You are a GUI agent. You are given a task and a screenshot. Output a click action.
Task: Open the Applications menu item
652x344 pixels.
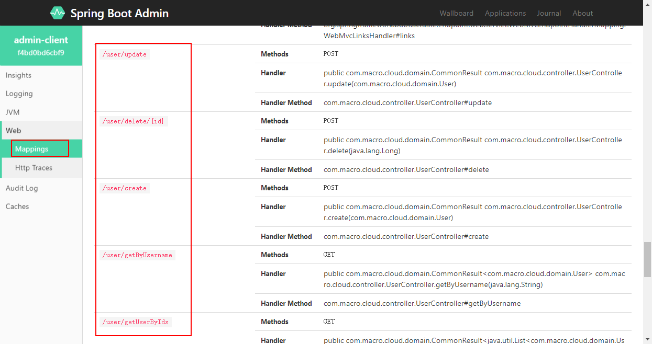[x=505, y=13]
